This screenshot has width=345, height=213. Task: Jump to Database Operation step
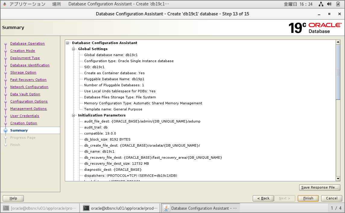pyautogui.click(x=27, y=43)
